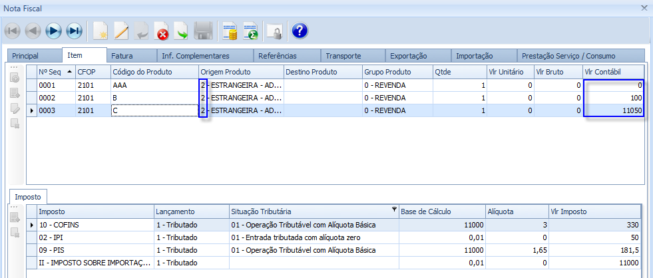653x278 pixels.
Task: Click the Vlr Contábil column header
Action: coord(612,71)
